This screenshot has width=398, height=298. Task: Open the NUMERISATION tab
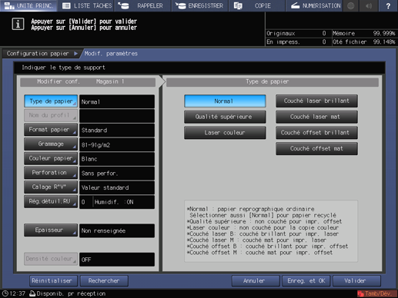coord(314,5)
